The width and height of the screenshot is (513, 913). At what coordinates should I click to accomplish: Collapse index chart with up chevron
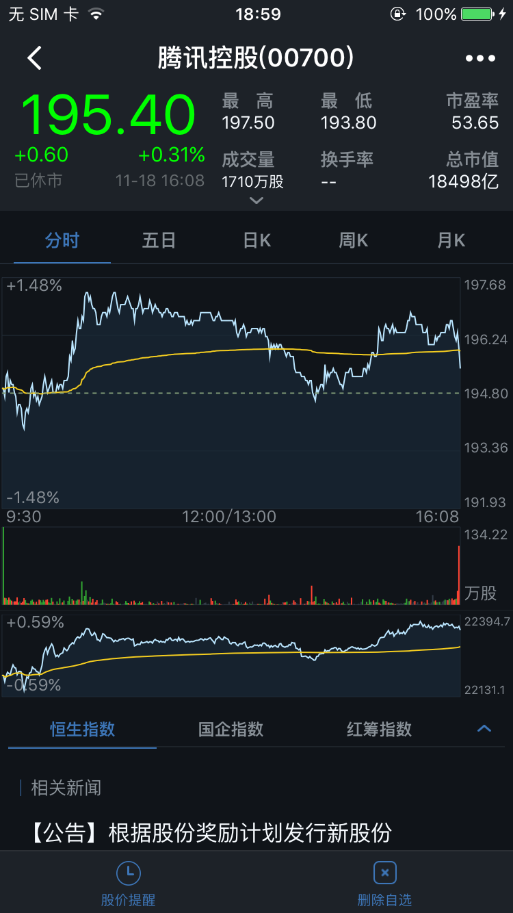tap(484, 728)
